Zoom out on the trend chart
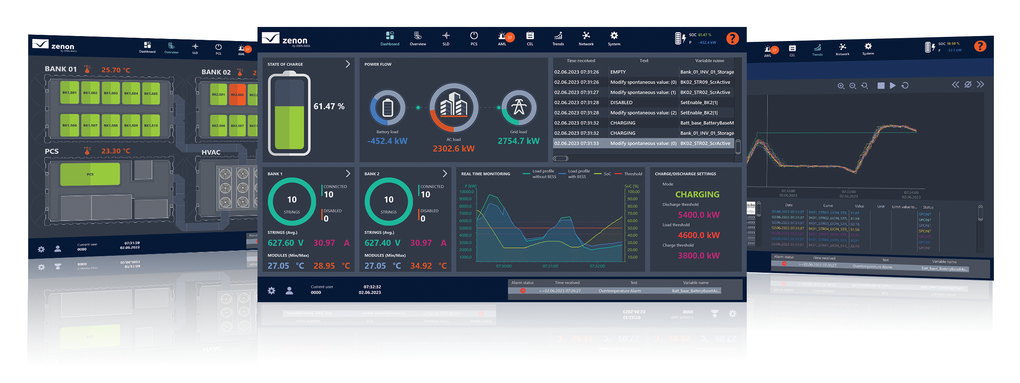Screen dimensions: 1020x383 click(x=852, y=86)
